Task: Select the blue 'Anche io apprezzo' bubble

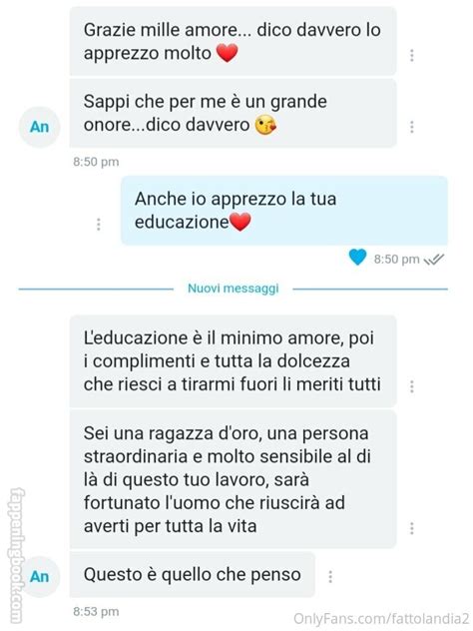Action: click(284, 210)
